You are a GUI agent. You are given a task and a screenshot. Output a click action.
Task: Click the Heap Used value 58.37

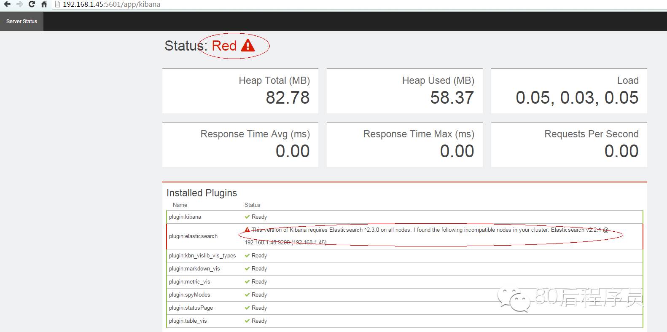tap(452, 98)
